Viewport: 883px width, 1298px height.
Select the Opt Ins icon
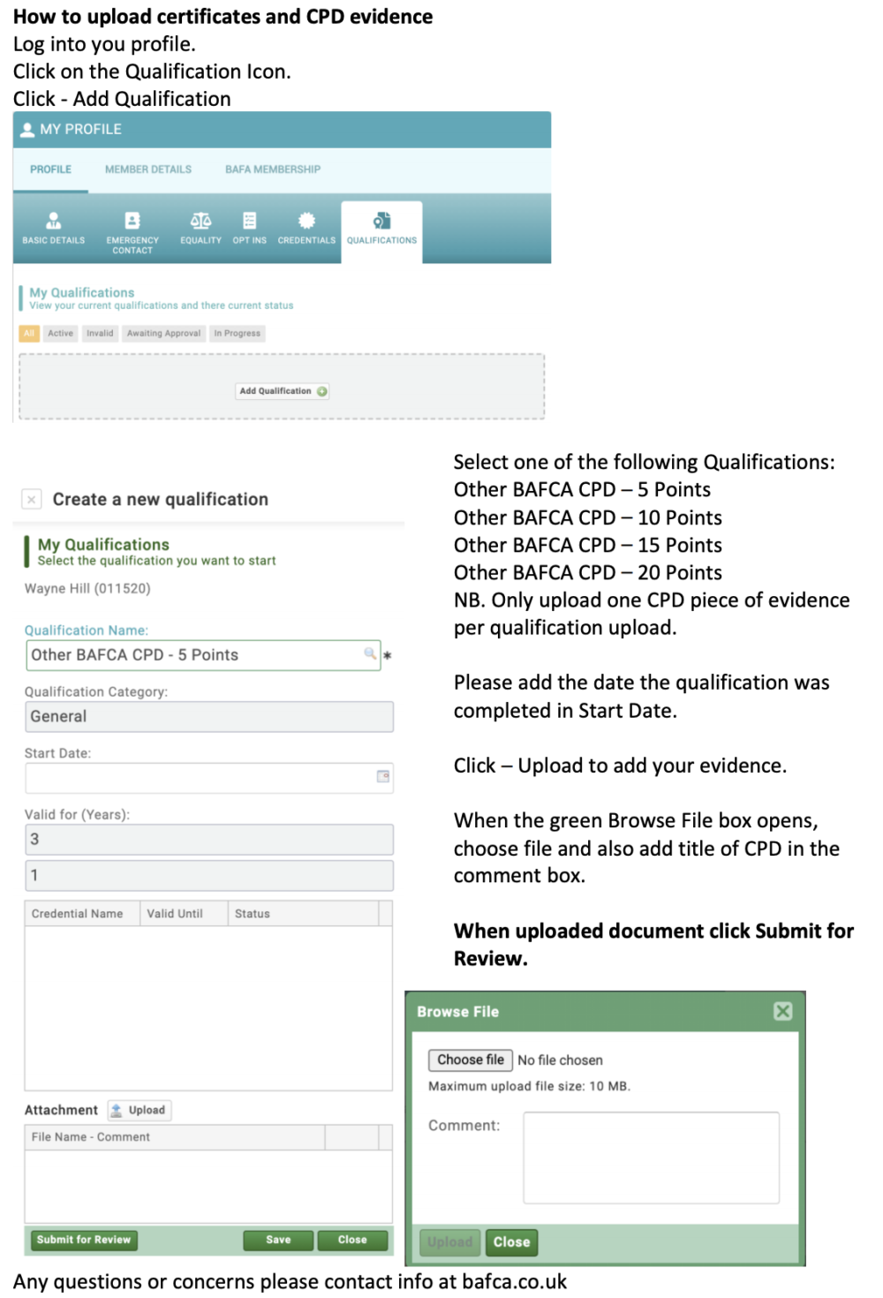coord(250,222)
